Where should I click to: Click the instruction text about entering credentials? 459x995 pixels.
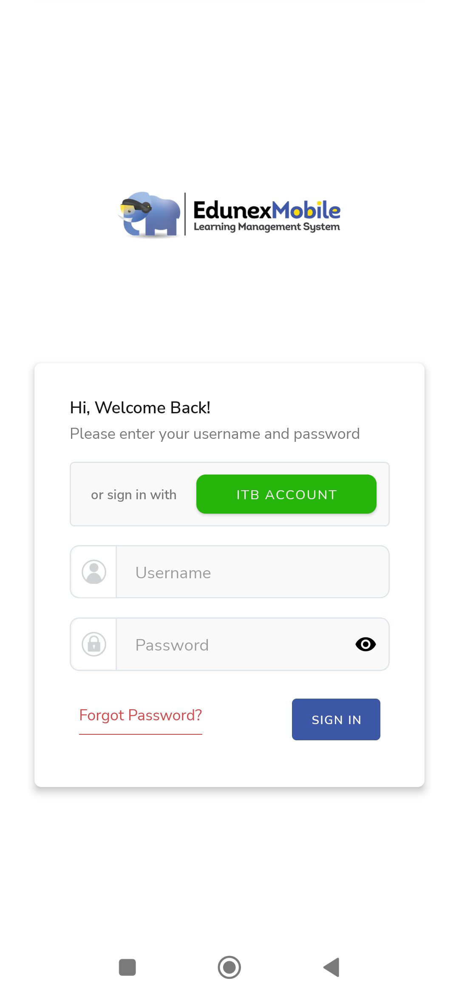[x=215, y=433]
